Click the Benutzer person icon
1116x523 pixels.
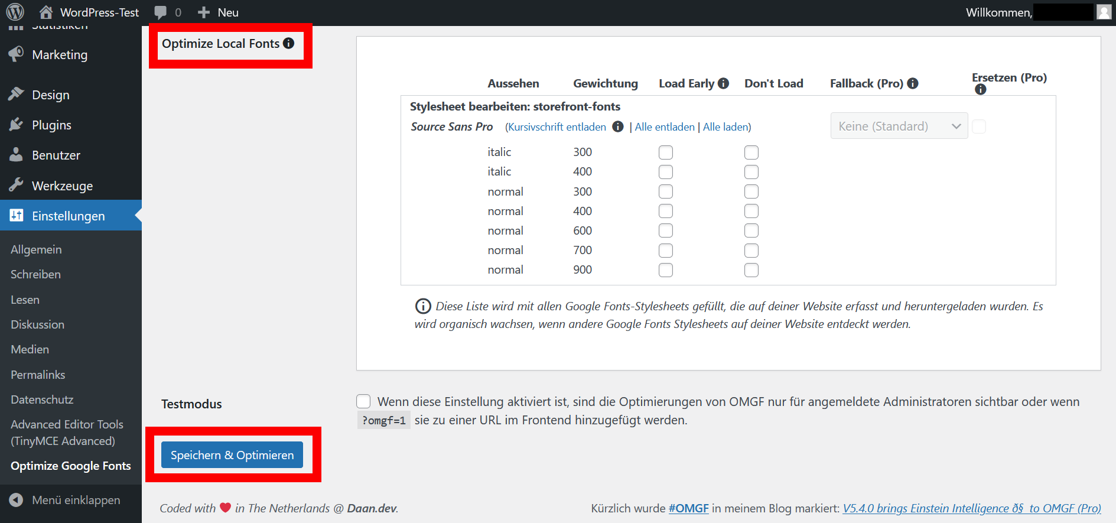point(16,154)
